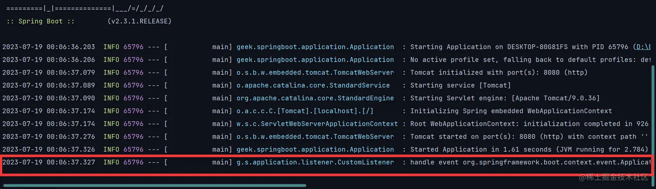
Task: Click the 'o.a.c.c.C.[Tomcat].[localhost].[/]' logger name
Action: click(x=305, y=111)
